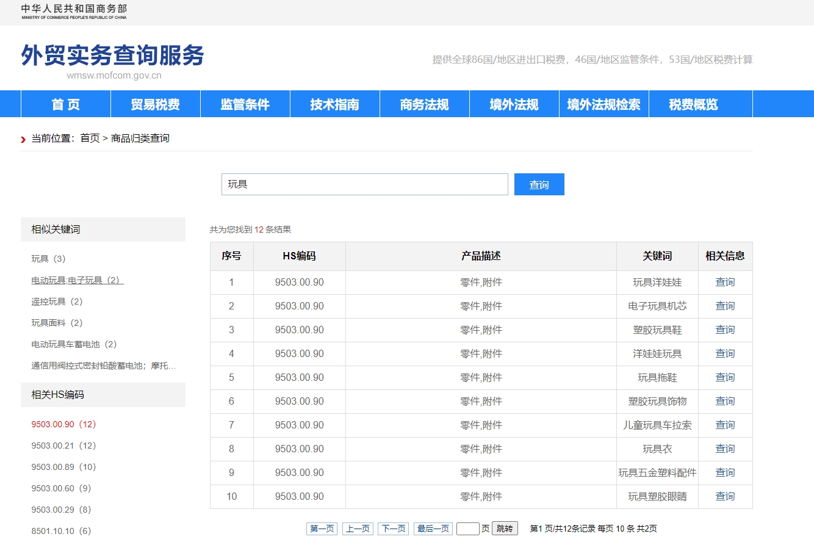
Task: Go to 下一页 in pagination
Action: [393, 529]
